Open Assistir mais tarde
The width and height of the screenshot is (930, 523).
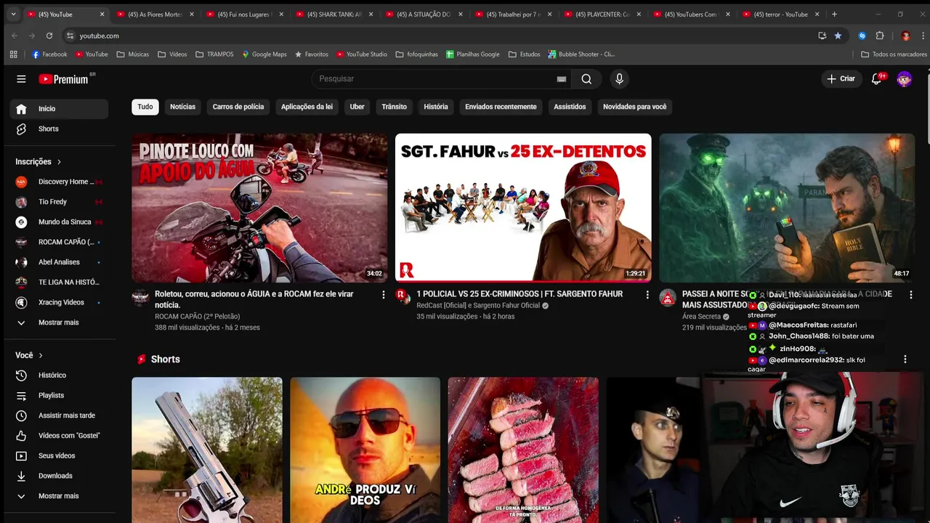[60, 415]
